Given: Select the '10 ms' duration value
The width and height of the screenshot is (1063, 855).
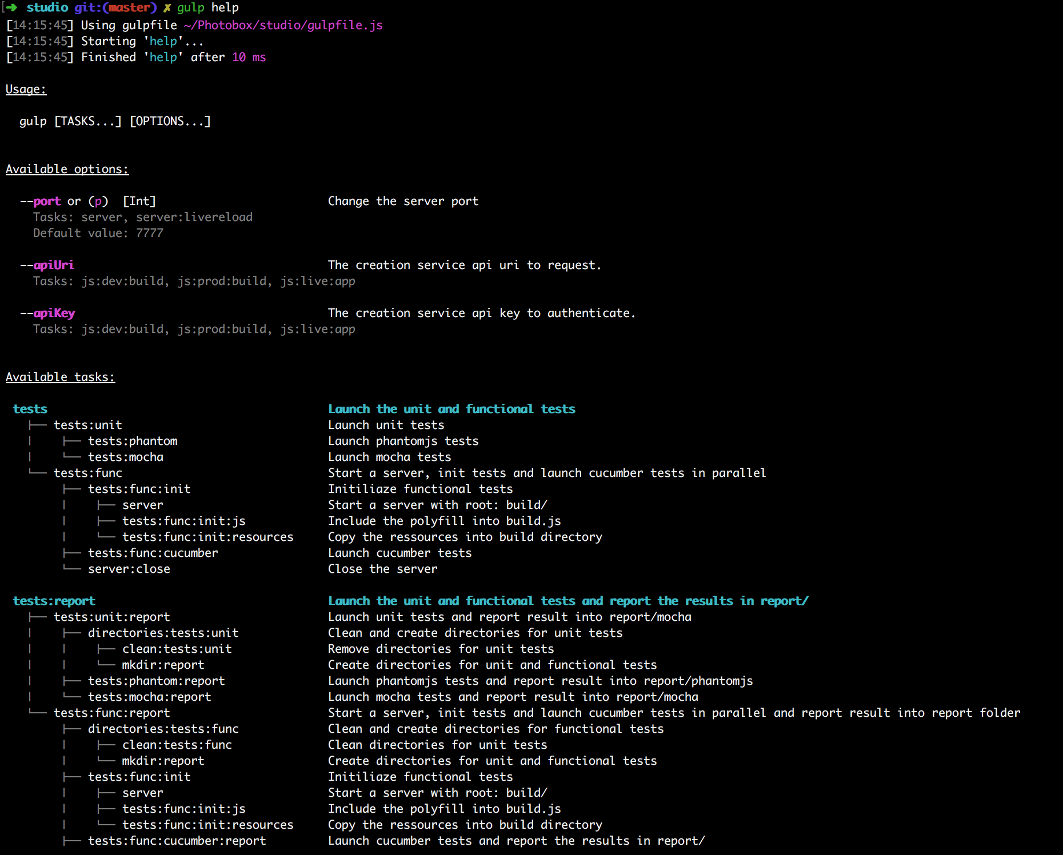Looking at the screenshot, I should [x=249, y=58].
